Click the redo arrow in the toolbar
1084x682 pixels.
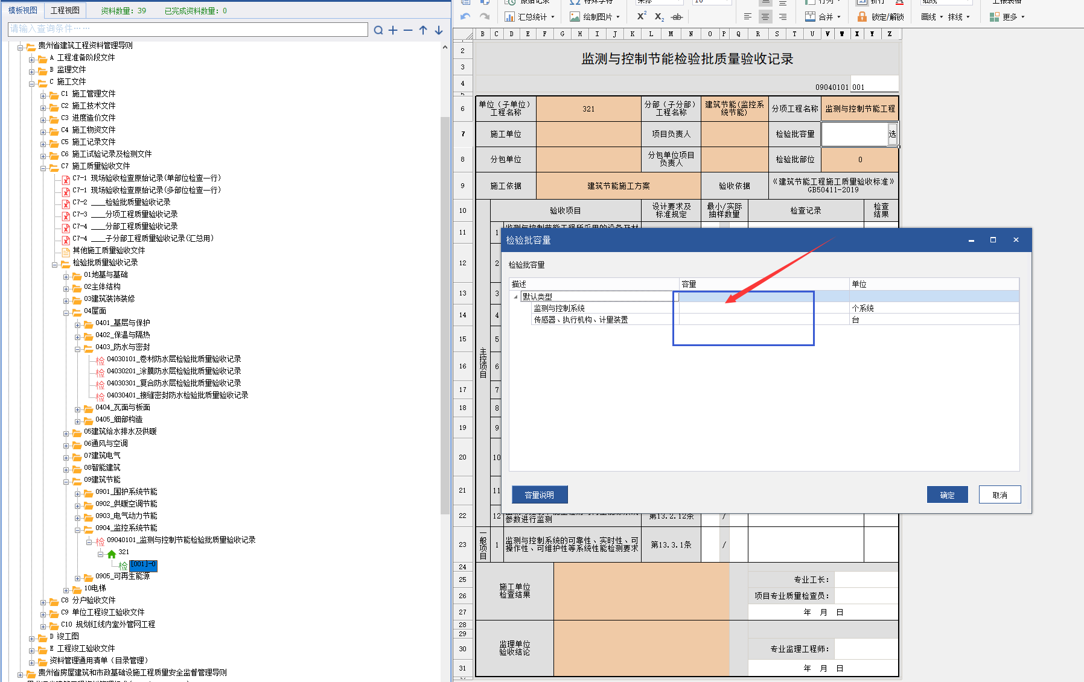(x=484, y=17)
